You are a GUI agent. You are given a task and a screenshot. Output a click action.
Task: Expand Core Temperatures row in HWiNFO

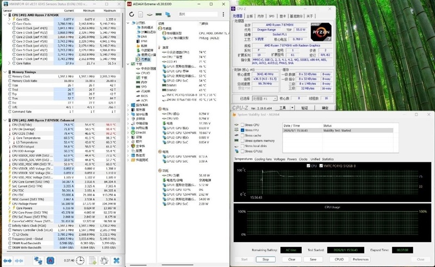[9, 138]
